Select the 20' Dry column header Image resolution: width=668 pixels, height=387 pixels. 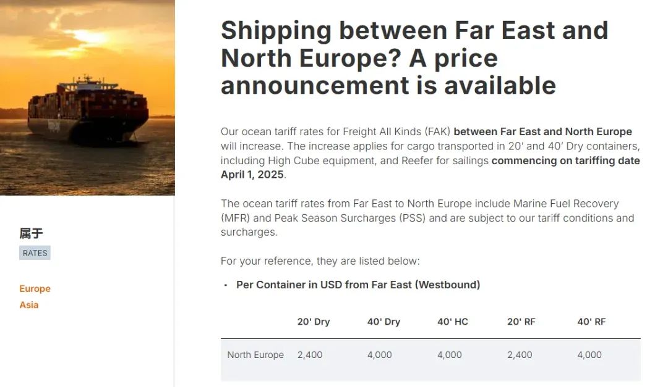pos(314,322)
